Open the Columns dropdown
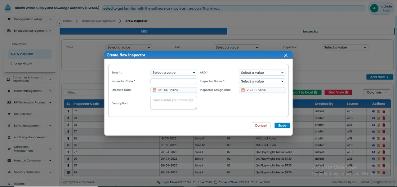The width and height of the screenshot is (397, 187). 377,92
